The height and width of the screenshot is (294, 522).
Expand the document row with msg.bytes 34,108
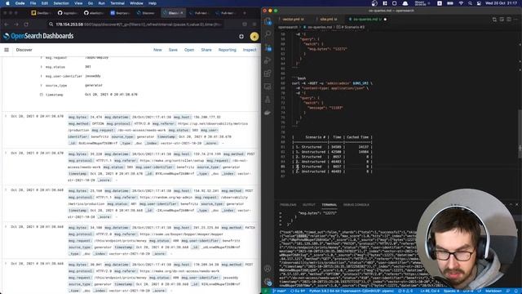pos(6,226)
